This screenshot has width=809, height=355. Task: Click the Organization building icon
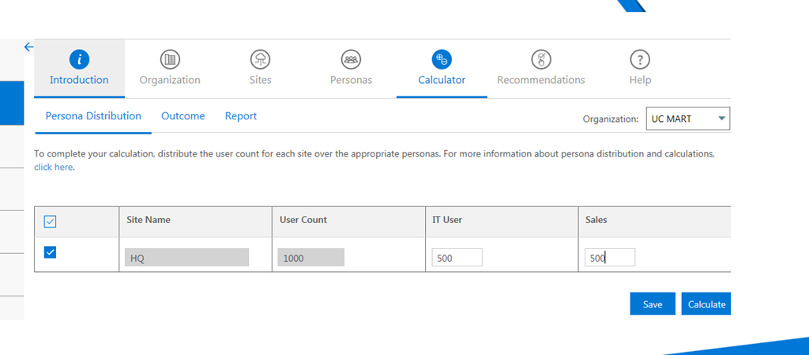pyautogui.click(x=170, y=59)
